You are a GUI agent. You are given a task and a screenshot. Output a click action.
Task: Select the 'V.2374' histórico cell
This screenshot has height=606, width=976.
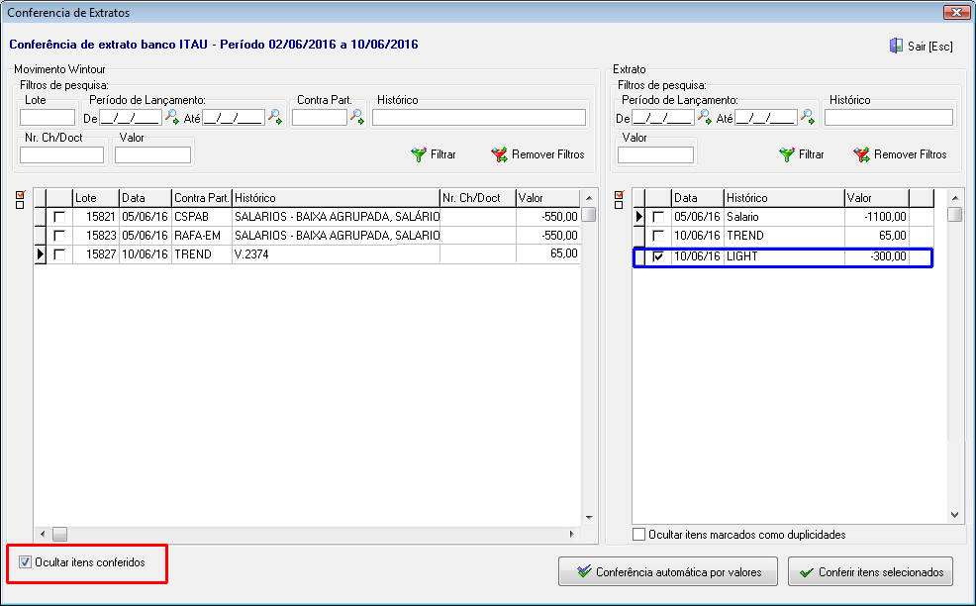point(337,254)
